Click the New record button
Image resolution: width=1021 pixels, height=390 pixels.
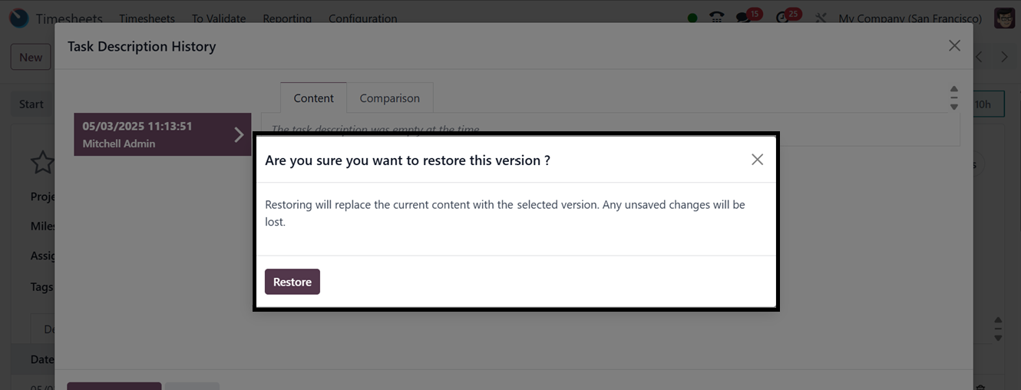click(31, 57)
